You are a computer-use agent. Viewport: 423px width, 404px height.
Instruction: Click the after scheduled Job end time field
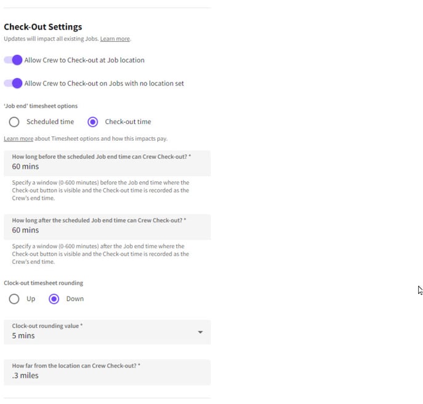tap(107, 227)
